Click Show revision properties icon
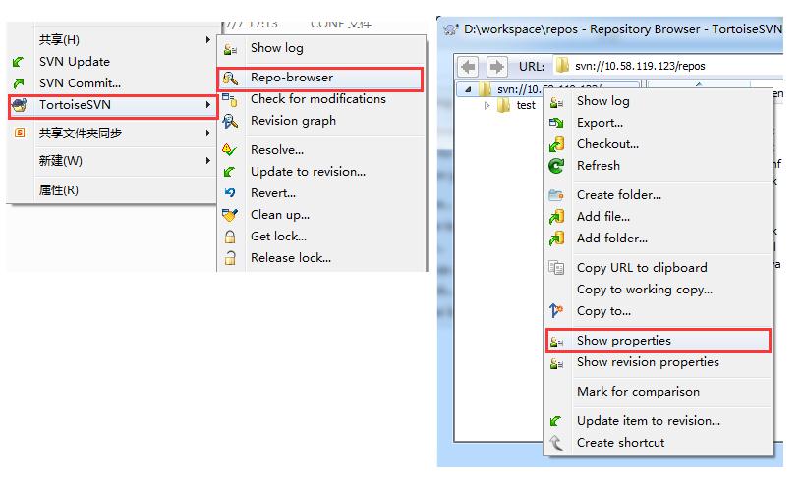Screen dimensions: 802x478 [556, 363]
